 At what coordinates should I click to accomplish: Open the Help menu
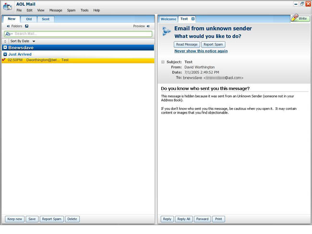[x=96, y=11]
